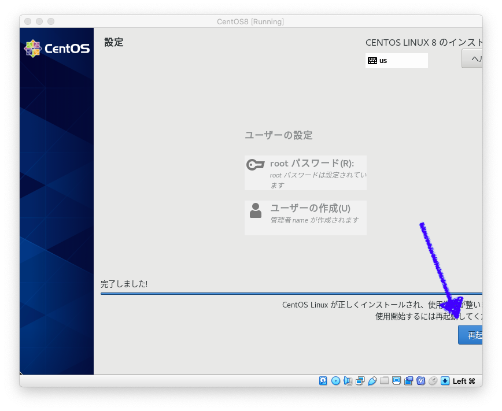
Task: Toggle the mouse pointer integration status icon
Action: tap(431, 380)
